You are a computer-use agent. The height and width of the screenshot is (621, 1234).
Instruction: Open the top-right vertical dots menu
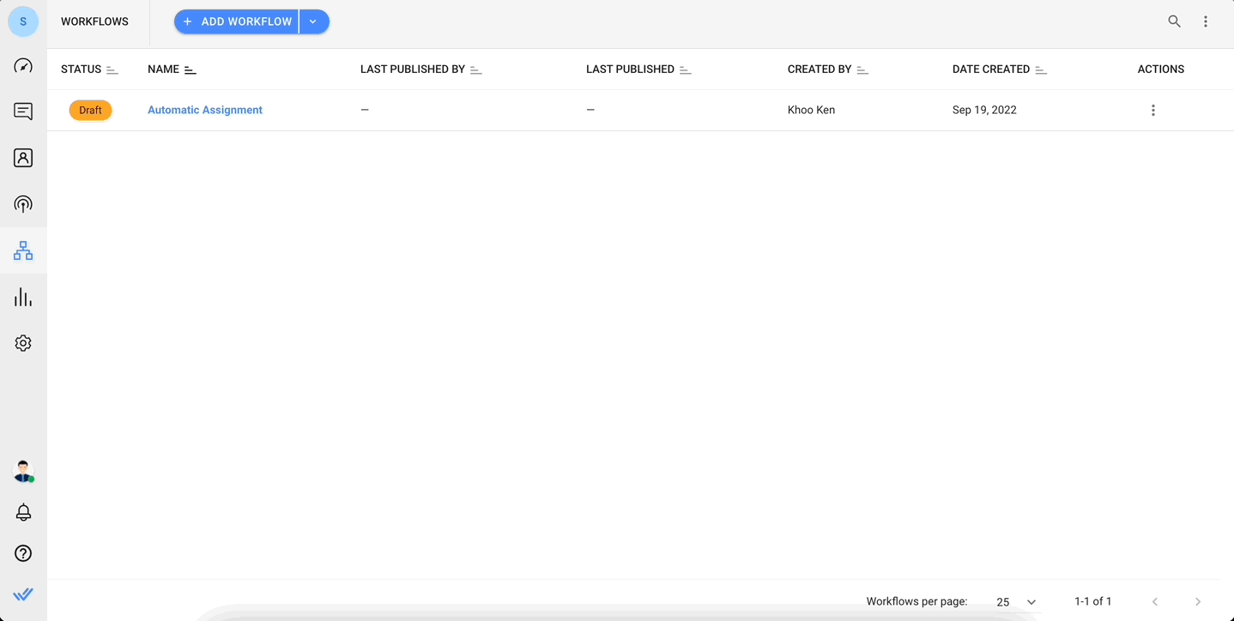[x=1206, y=21]
